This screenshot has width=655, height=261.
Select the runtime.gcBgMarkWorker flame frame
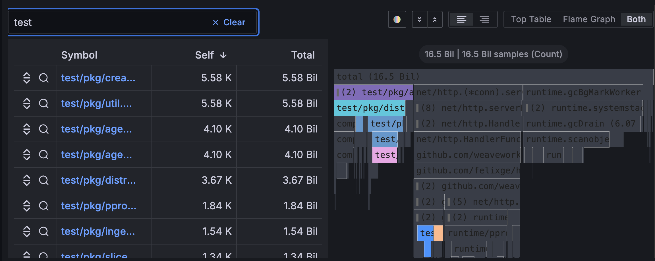click(x=583, y=92)
